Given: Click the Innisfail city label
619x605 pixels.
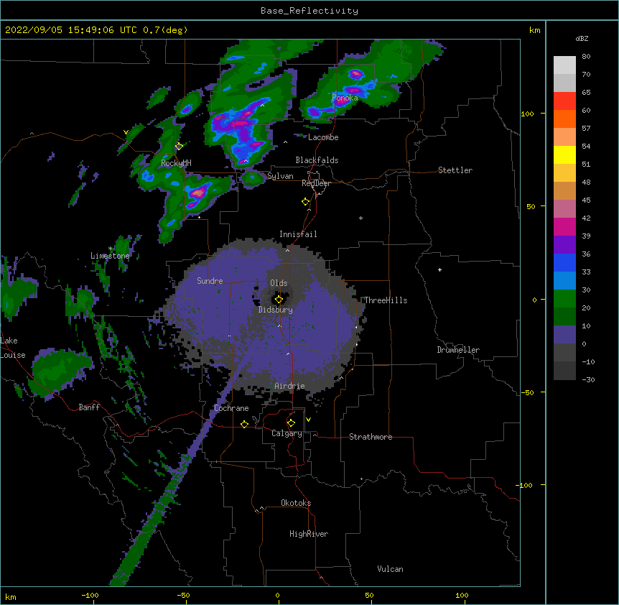Looking at the screenshot, I should click(x=298, y=234).
